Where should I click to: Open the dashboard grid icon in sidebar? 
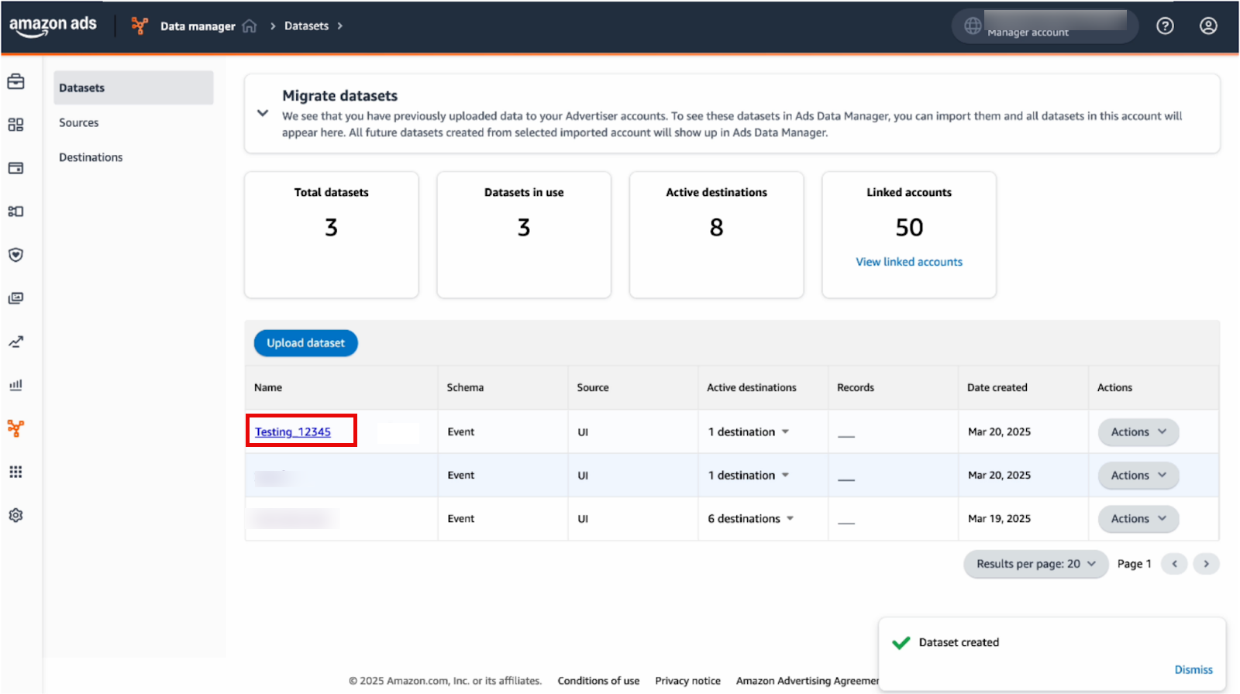tap(15, 125)
